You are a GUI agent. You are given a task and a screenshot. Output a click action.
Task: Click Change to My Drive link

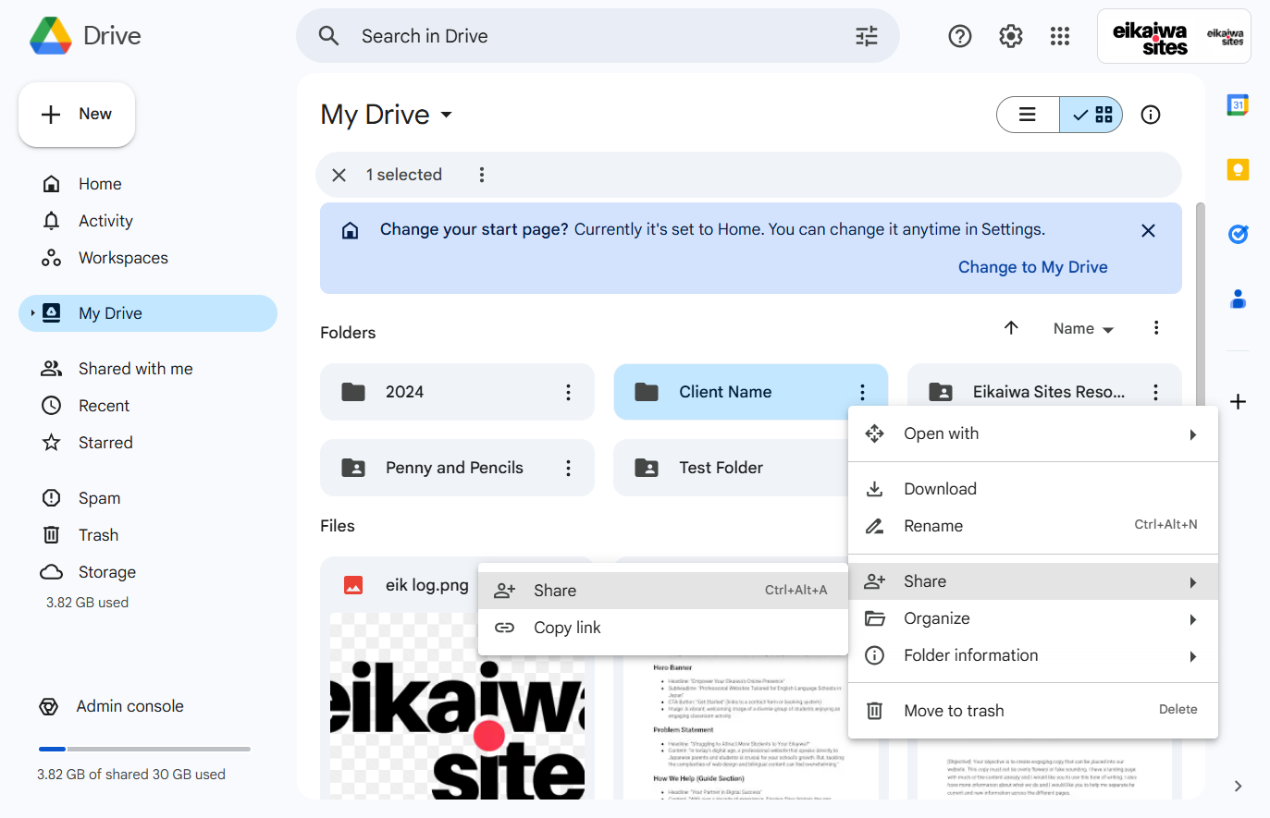[1032, 267]
